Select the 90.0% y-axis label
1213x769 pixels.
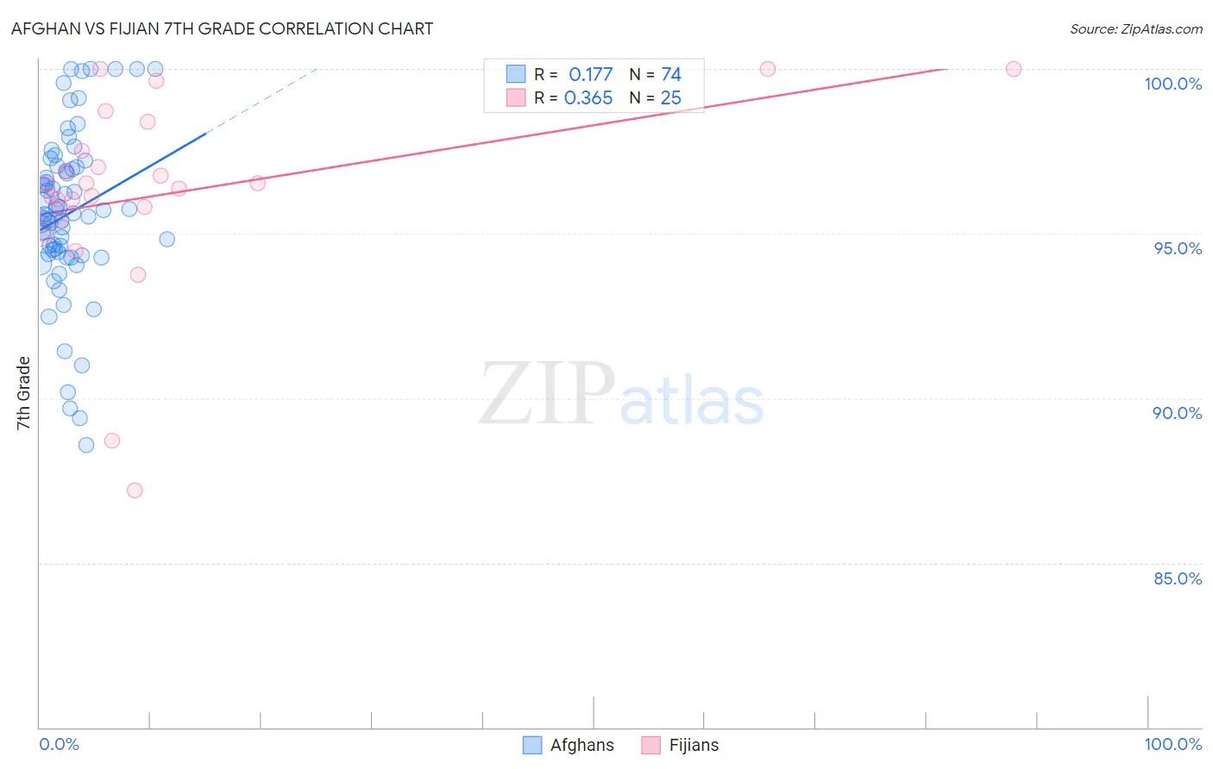tap(1178, 413)
